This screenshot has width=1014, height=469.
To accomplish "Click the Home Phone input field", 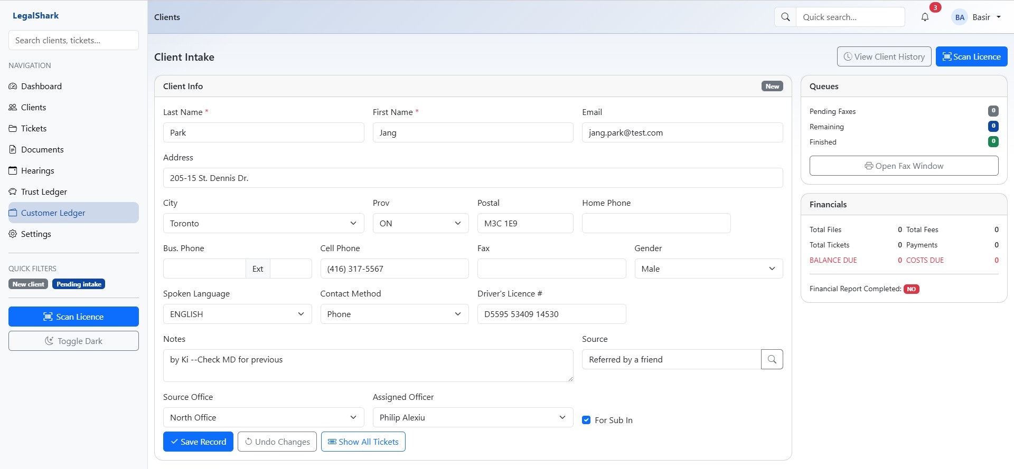I will point(656,223).
